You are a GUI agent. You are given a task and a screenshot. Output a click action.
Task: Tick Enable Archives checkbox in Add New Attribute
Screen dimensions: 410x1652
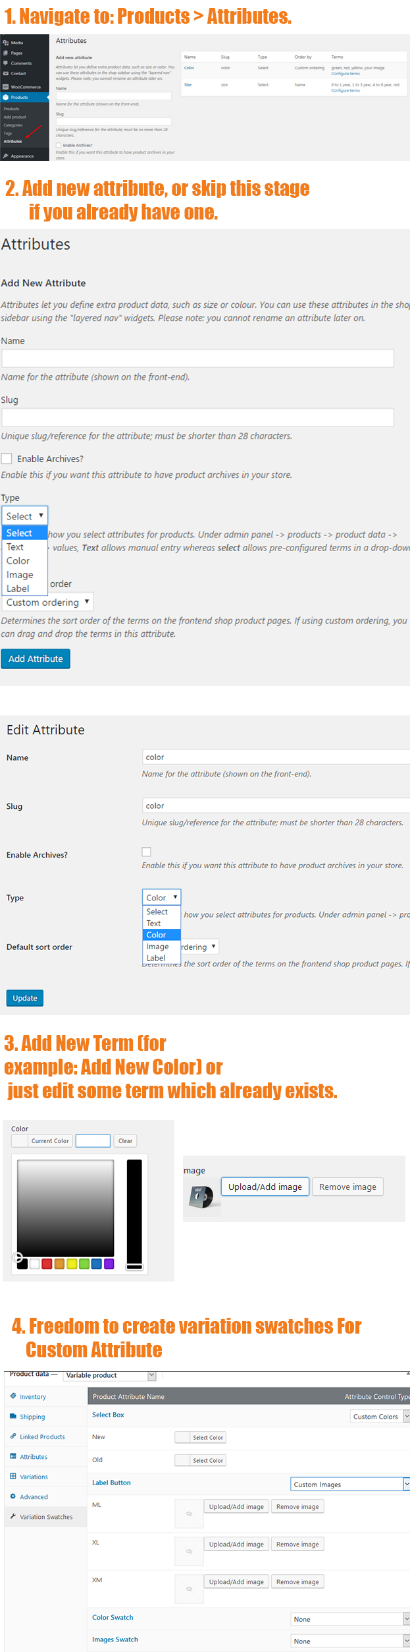pyautogui.click(x=7, y=459)
